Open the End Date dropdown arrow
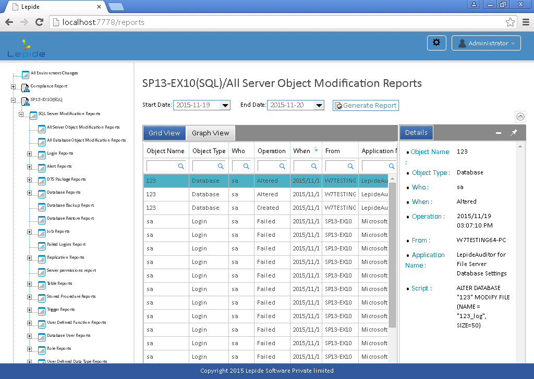Viewport: 534px width, 379px height. [x=319, y=105]
